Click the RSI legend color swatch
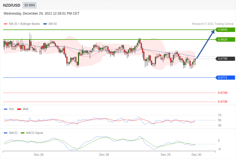236x159 pixels. pos(6,109)
